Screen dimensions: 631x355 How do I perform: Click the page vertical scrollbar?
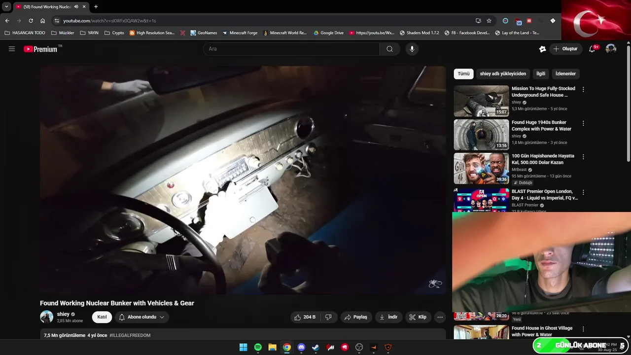628,103
